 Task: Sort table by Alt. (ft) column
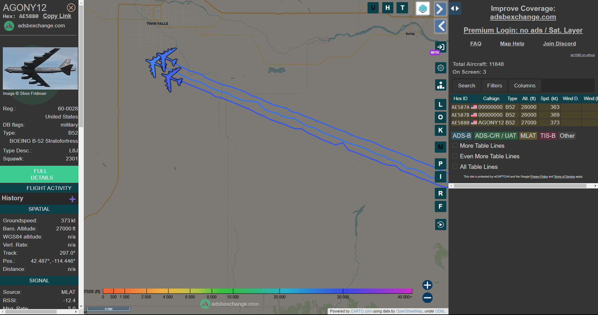(x=529, y=99)
